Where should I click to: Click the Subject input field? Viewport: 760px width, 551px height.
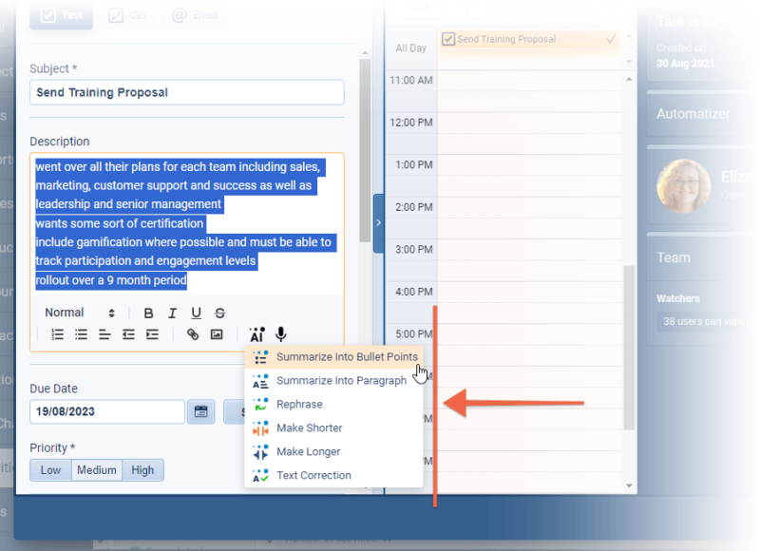coord(187,92)
